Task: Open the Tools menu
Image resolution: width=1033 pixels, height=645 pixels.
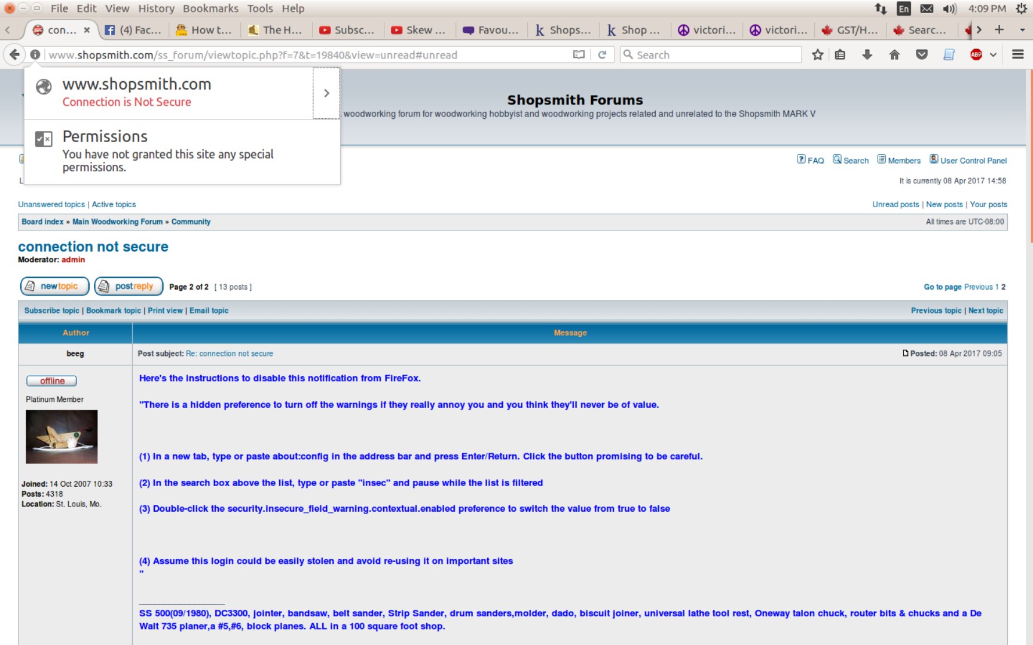Action: click(x=260, y=8)
